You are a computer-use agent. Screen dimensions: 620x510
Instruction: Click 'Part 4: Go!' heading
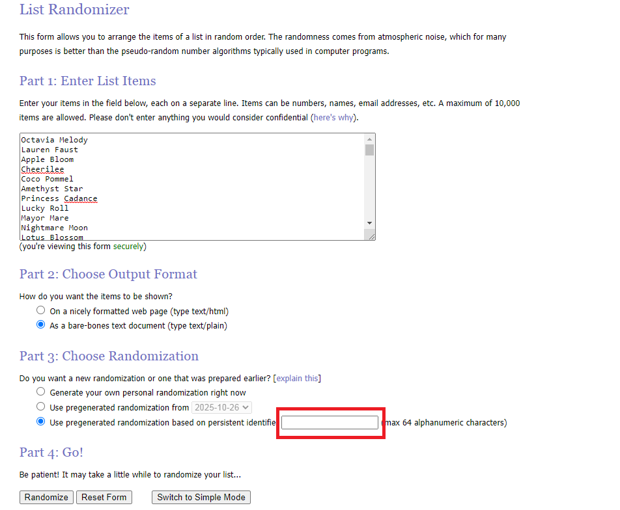[x=51, y=453]
